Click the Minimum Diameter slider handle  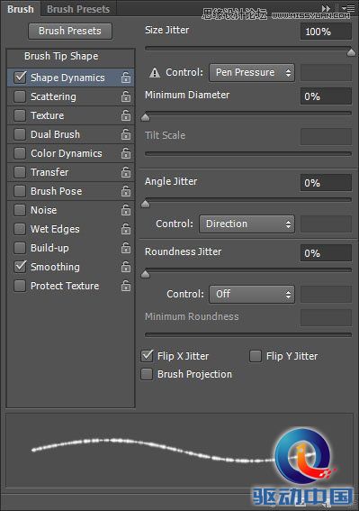click(x=146, y=117)
